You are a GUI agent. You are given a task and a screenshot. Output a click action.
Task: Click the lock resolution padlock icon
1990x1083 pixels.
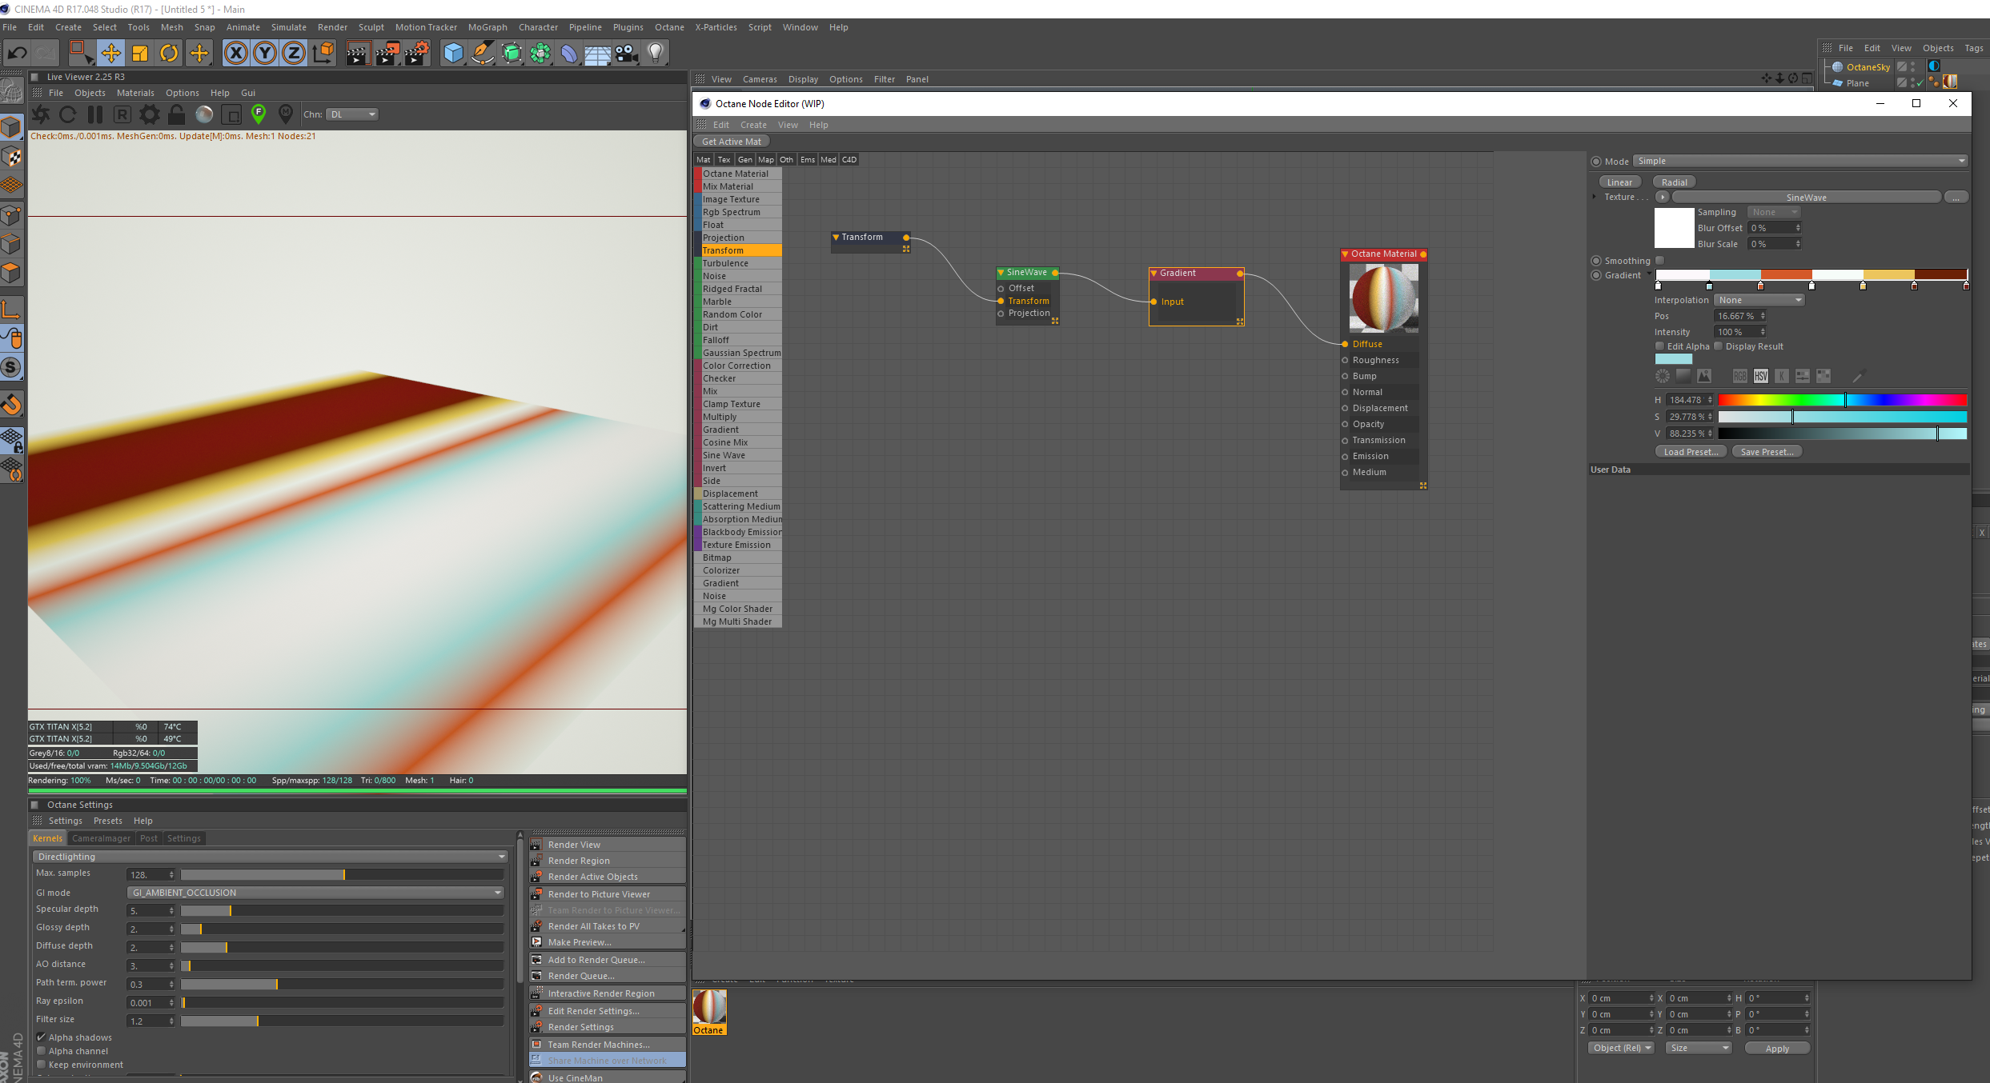click(177, 114)
